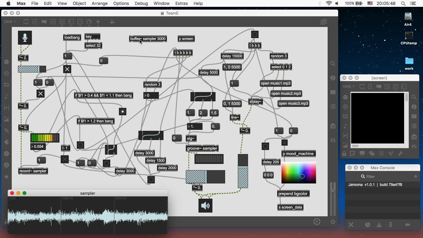Expand the Add object plus dropdown
Image resolution: width=423 pixels, height=238 pixels.
point(98,22)
